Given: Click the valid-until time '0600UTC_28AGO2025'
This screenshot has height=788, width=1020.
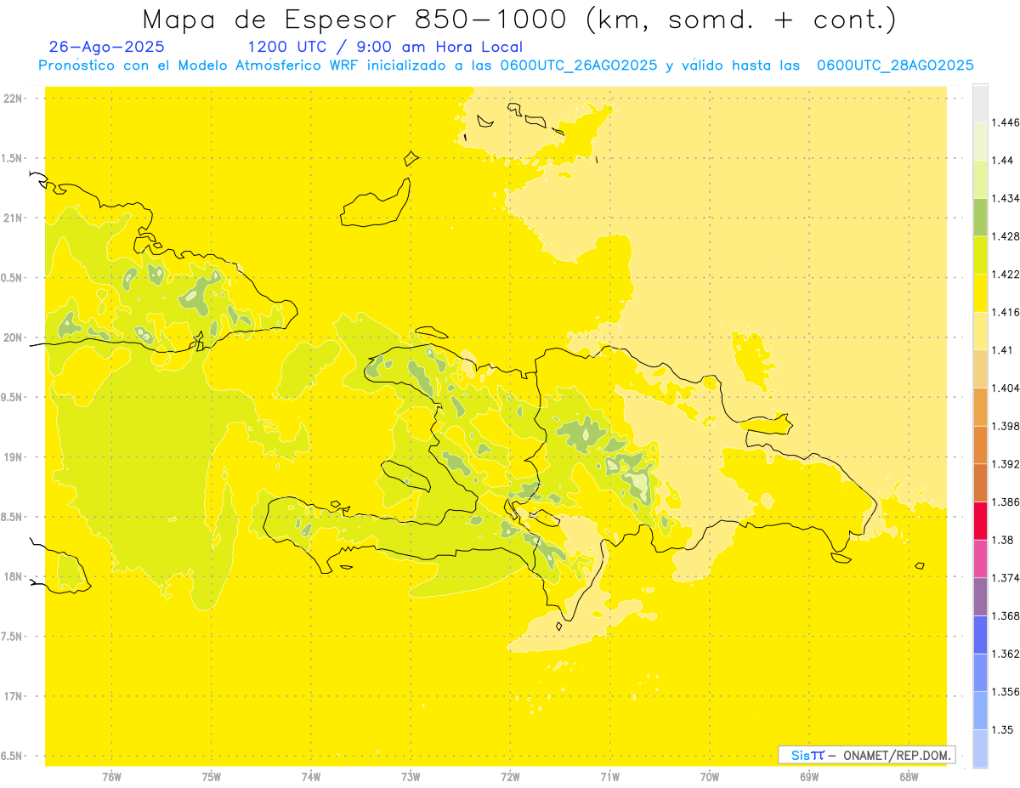Looking at the screenshot, I should coord(895,65).
